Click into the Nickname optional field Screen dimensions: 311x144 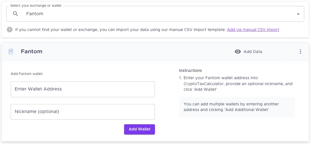(83, 112)
